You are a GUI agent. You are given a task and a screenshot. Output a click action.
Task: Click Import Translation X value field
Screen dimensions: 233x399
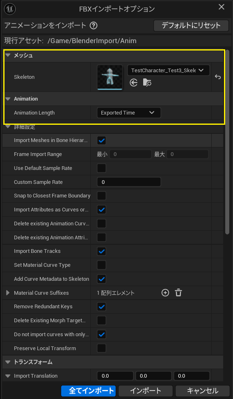tap(115, 376)
